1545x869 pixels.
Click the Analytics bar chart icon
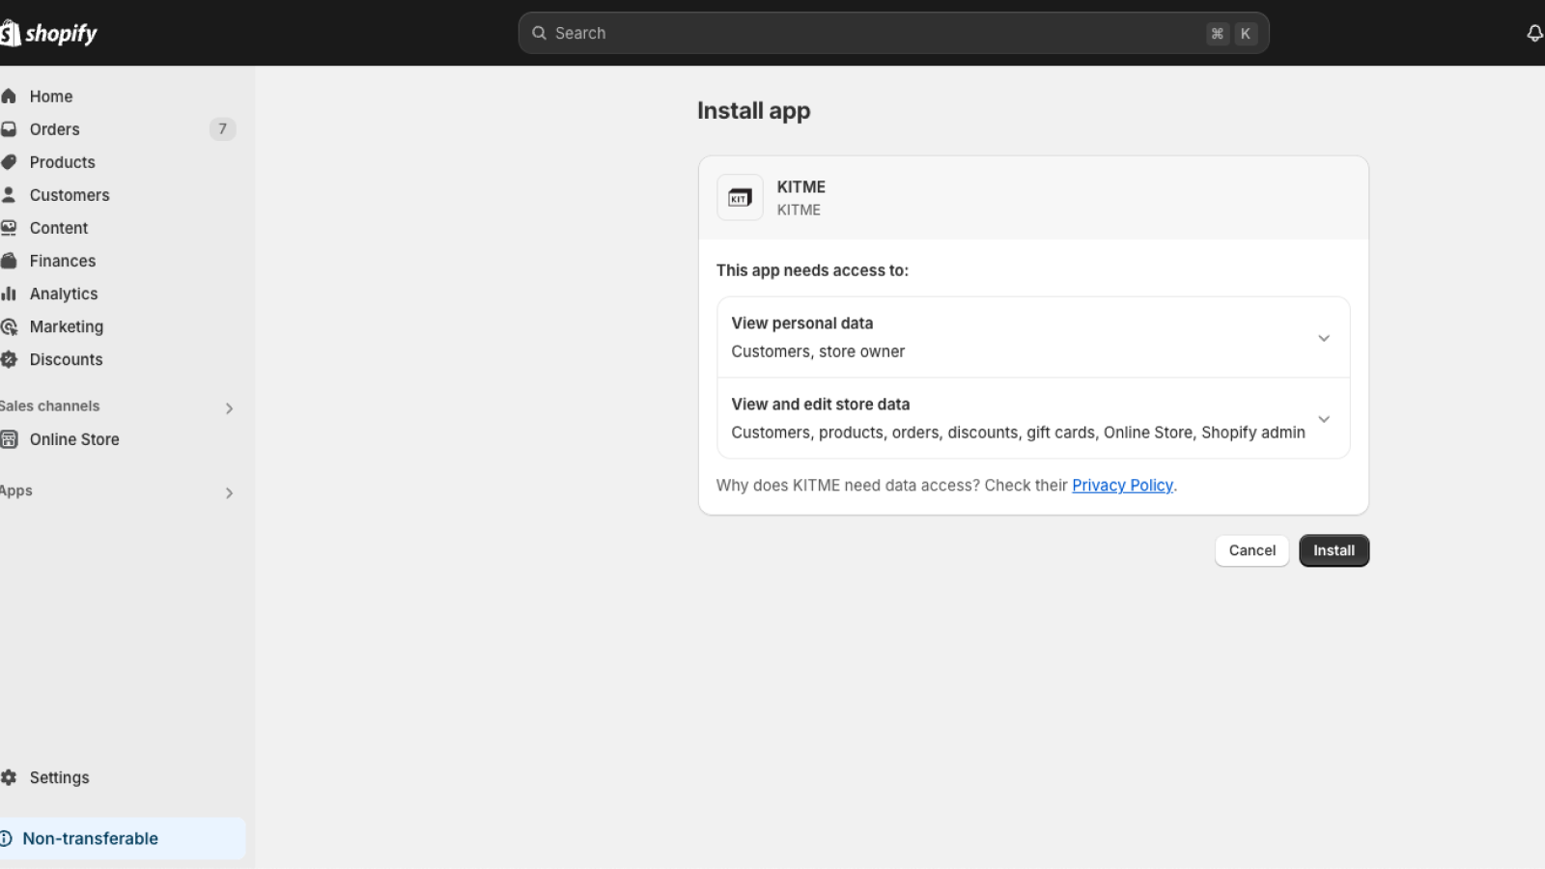point(9,294)
